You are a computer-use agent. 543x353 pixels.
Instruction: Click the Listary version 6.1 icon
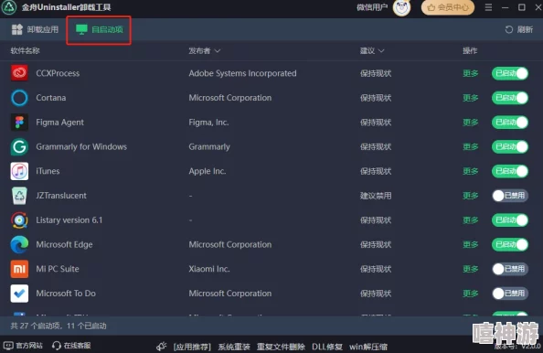[x=19, y=220]
